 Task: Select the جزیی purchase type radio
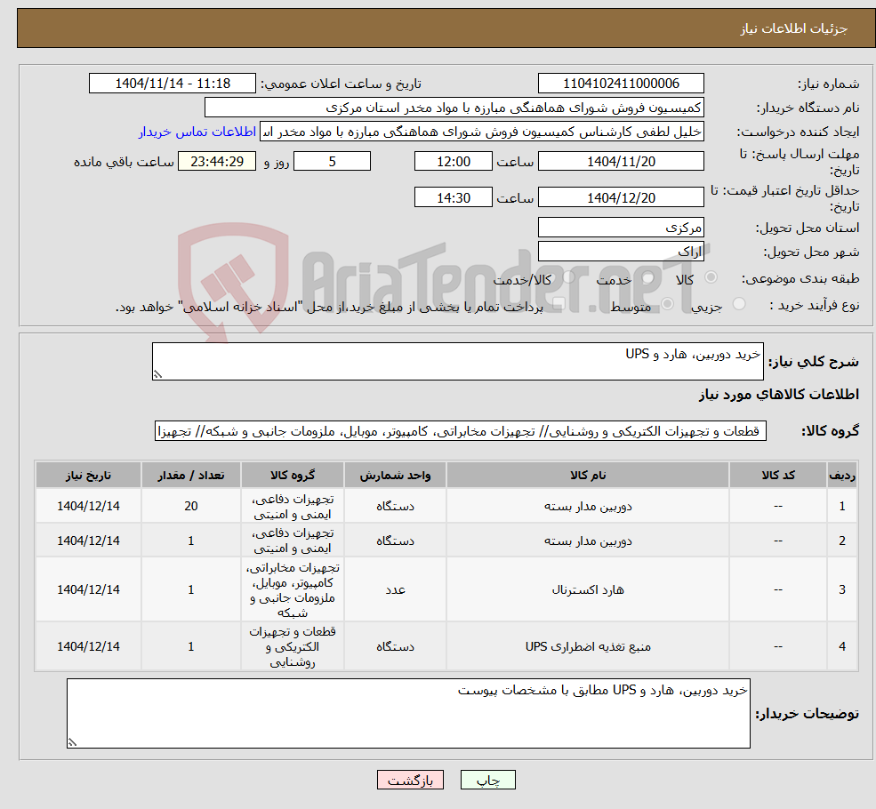738,304
